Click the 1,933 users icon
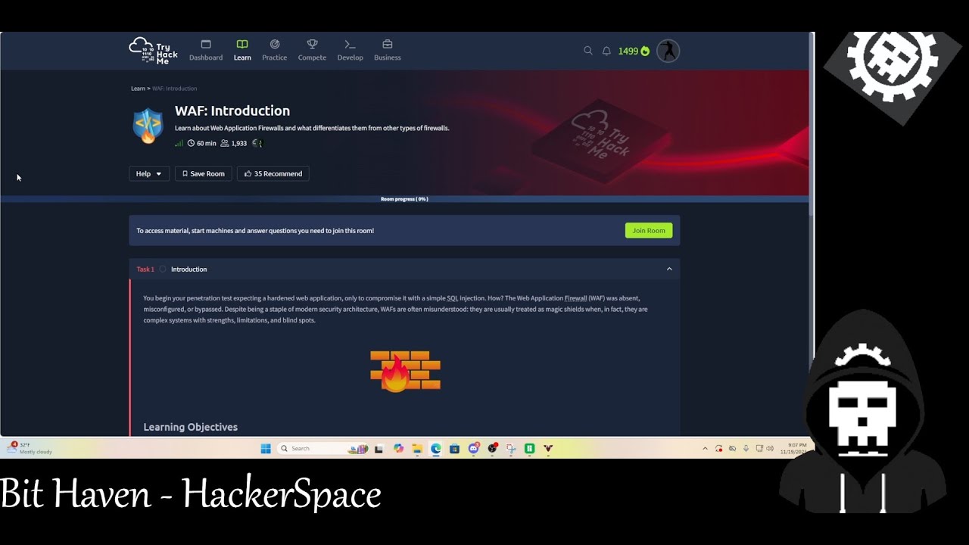The height and width of the screenshot is (545, 969). point(225,143)
